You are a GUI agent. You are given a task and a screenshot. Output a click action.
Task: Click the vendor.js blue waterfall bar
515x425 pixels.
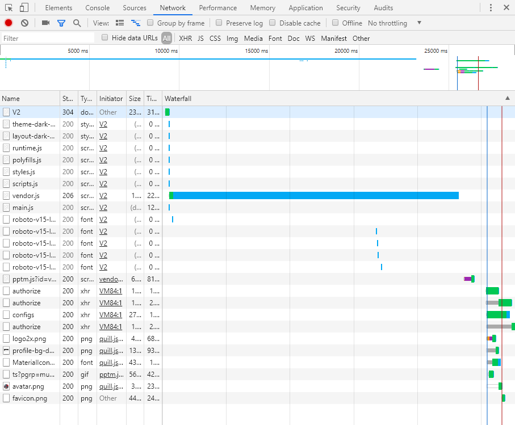click(316, 196)
